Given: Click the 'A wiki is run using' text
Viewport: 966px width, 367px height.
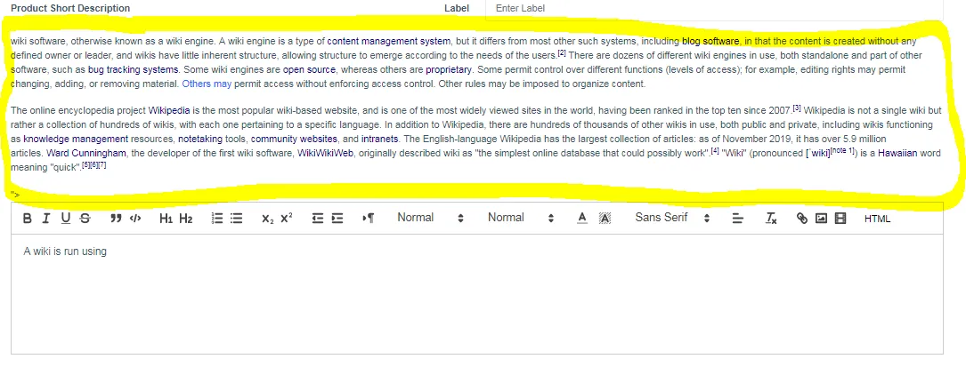Looking at the screenshot, I should click(65, 251).
